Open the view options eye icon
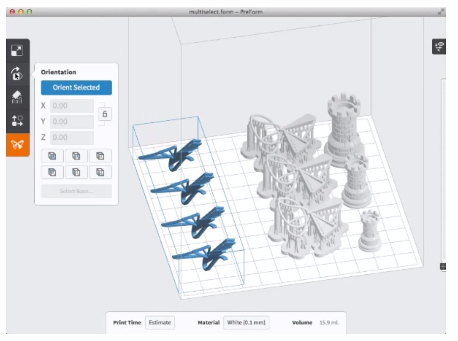 (x=440, y=47)
